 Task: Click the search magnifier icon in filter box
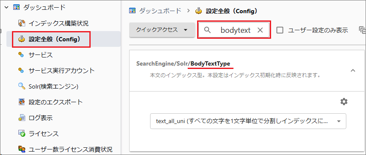(207, 30)
